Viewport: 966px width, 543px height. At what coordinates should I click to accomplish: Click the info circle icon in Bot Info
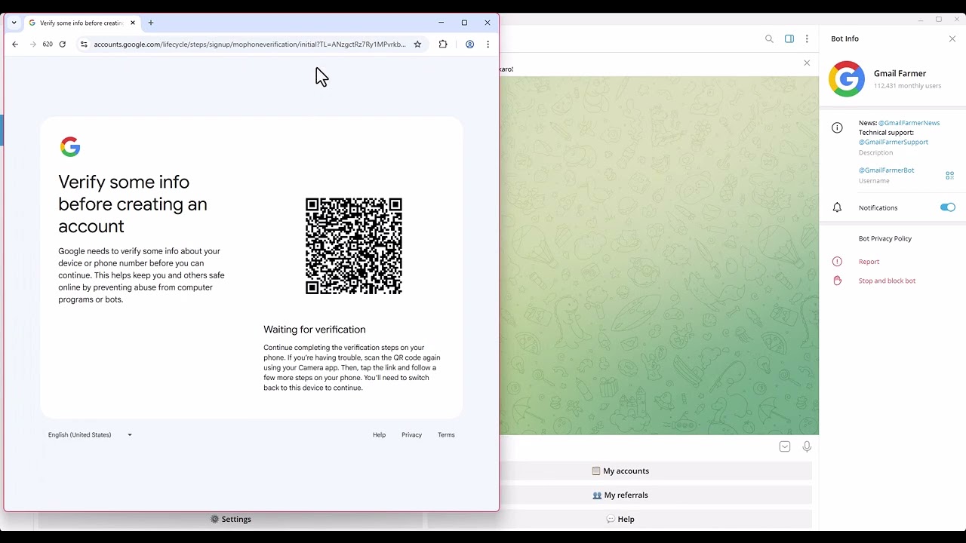tap(837, 128)
